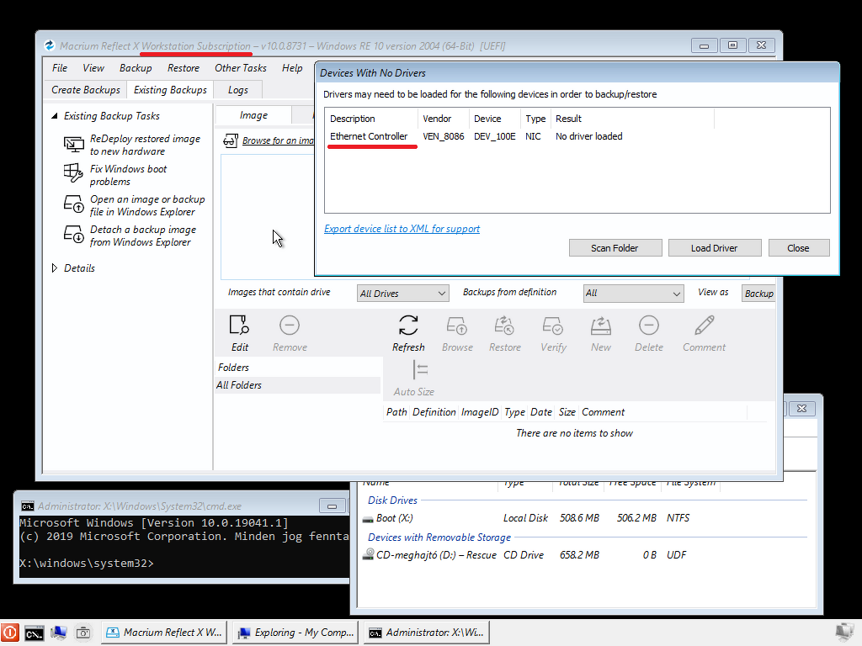Click the Scan Folder button
This screenshot has height=646, width=862.
(x=615, y=248)
